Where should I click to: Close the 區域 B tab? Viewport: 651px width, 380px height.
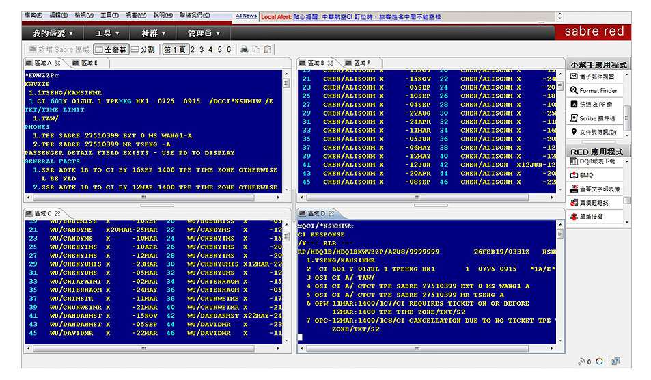[331, 63]
